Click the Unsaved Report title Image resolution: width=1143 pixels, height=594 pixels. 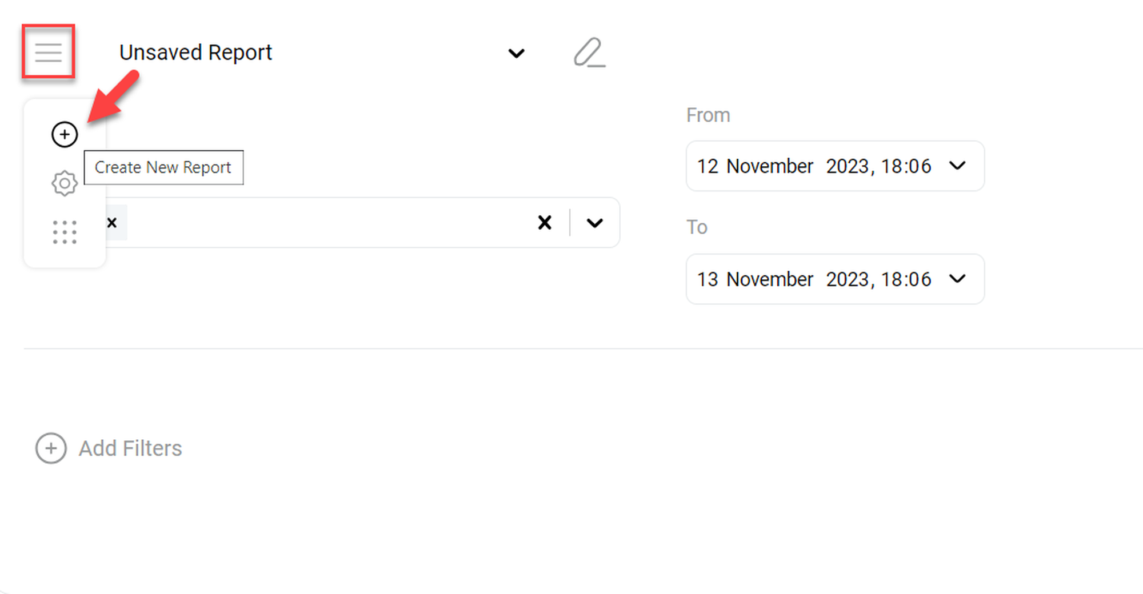(195, 53)
